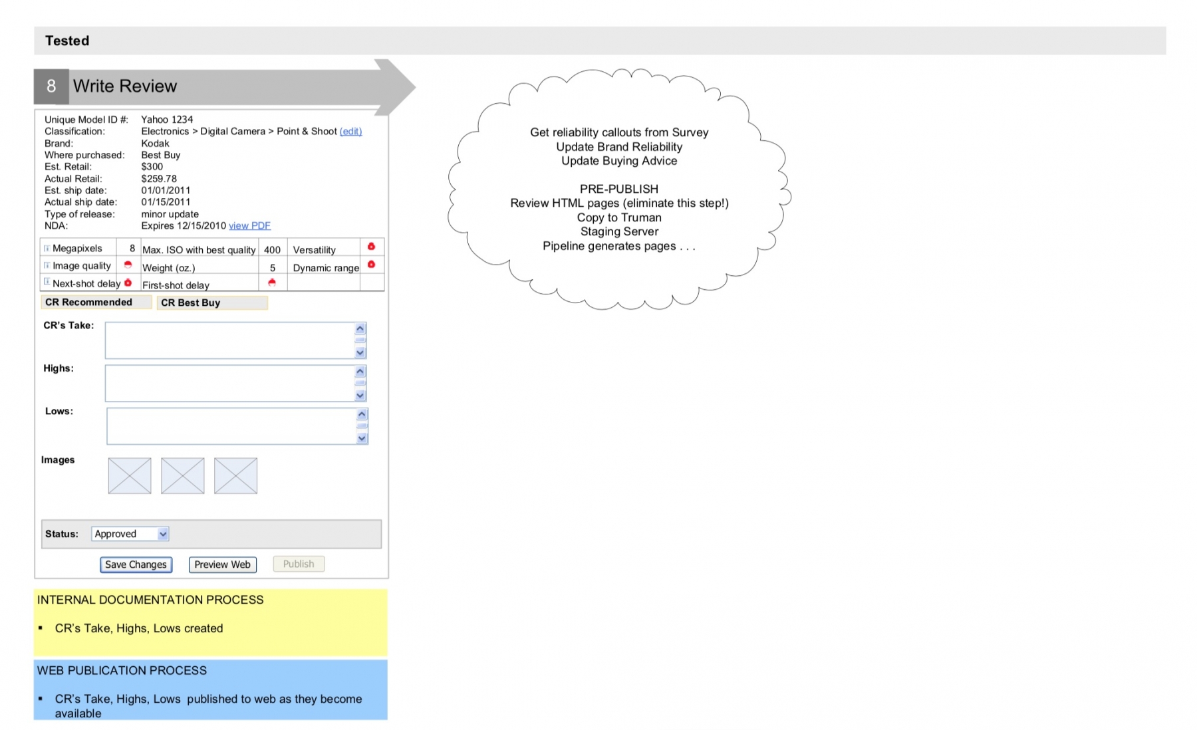
Task: Click the '$300' estimated retail value
Action: (152, 167)
